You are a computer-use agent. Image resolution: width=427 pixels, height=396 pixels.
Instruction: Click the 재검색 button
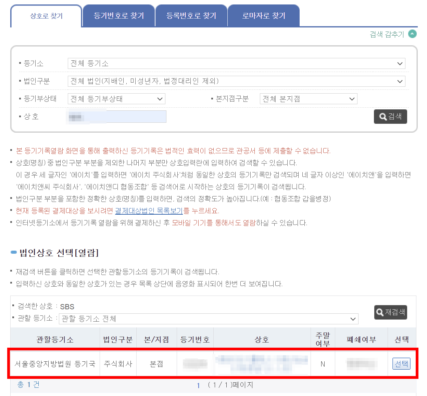point(391,312)
